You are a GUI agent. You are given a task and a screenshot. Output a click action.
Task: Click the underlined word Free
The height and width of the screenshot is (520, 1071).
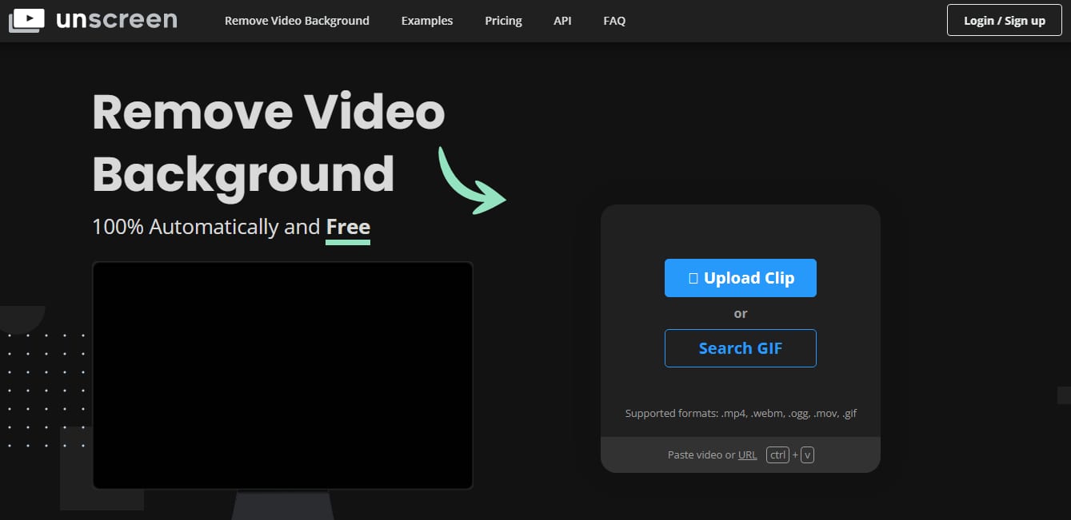point(348,226)
